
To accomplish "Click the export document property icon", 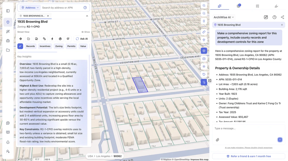I will tap(36, 39).
